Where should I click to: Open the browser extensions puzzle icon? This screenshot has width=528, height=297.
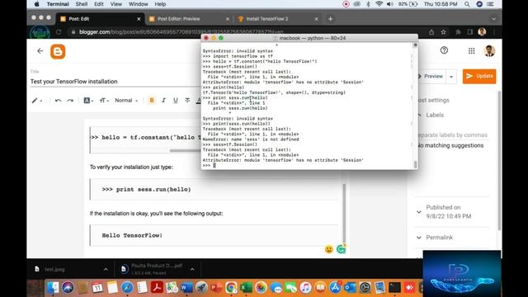click(458, 32)
